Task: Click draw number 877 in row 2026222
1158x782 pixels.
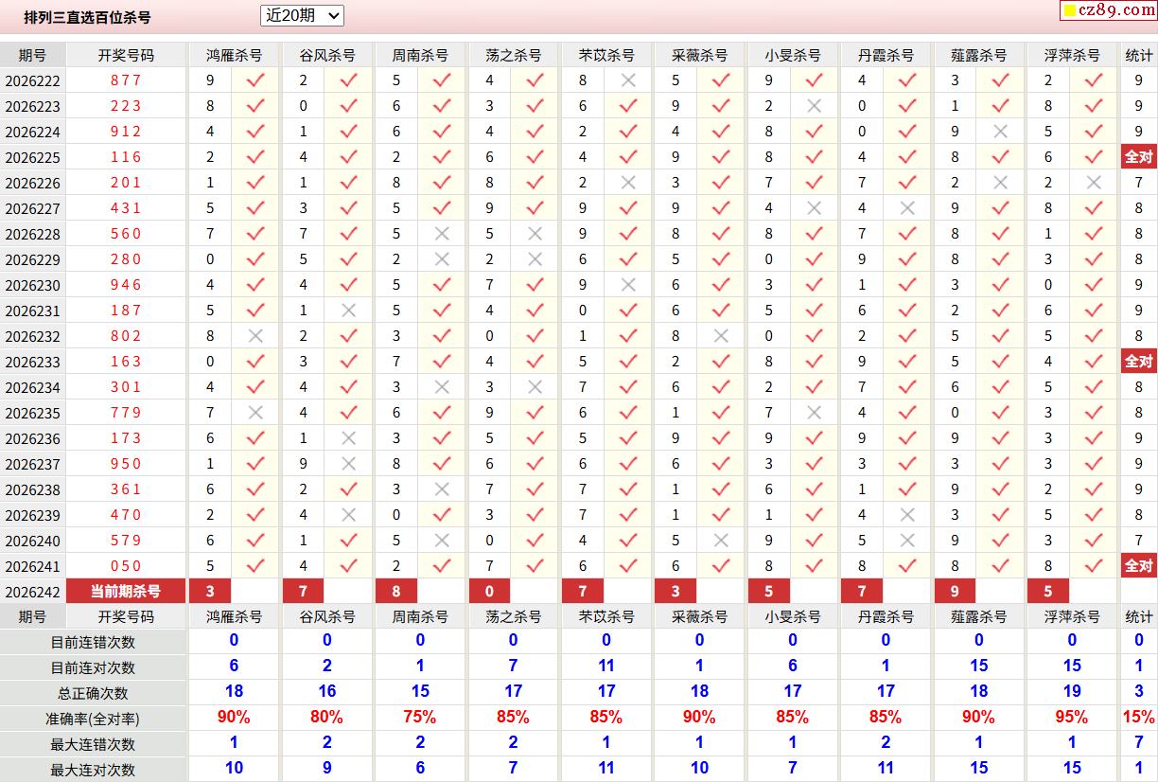Action: tap(126, 80)
